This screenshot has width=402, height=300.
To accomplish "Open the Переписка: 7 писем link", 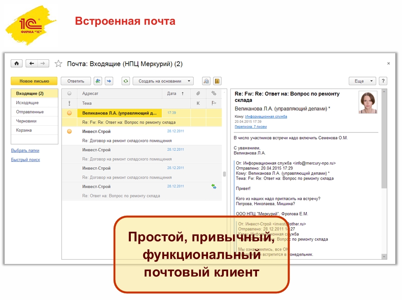I will pos(250,127).
